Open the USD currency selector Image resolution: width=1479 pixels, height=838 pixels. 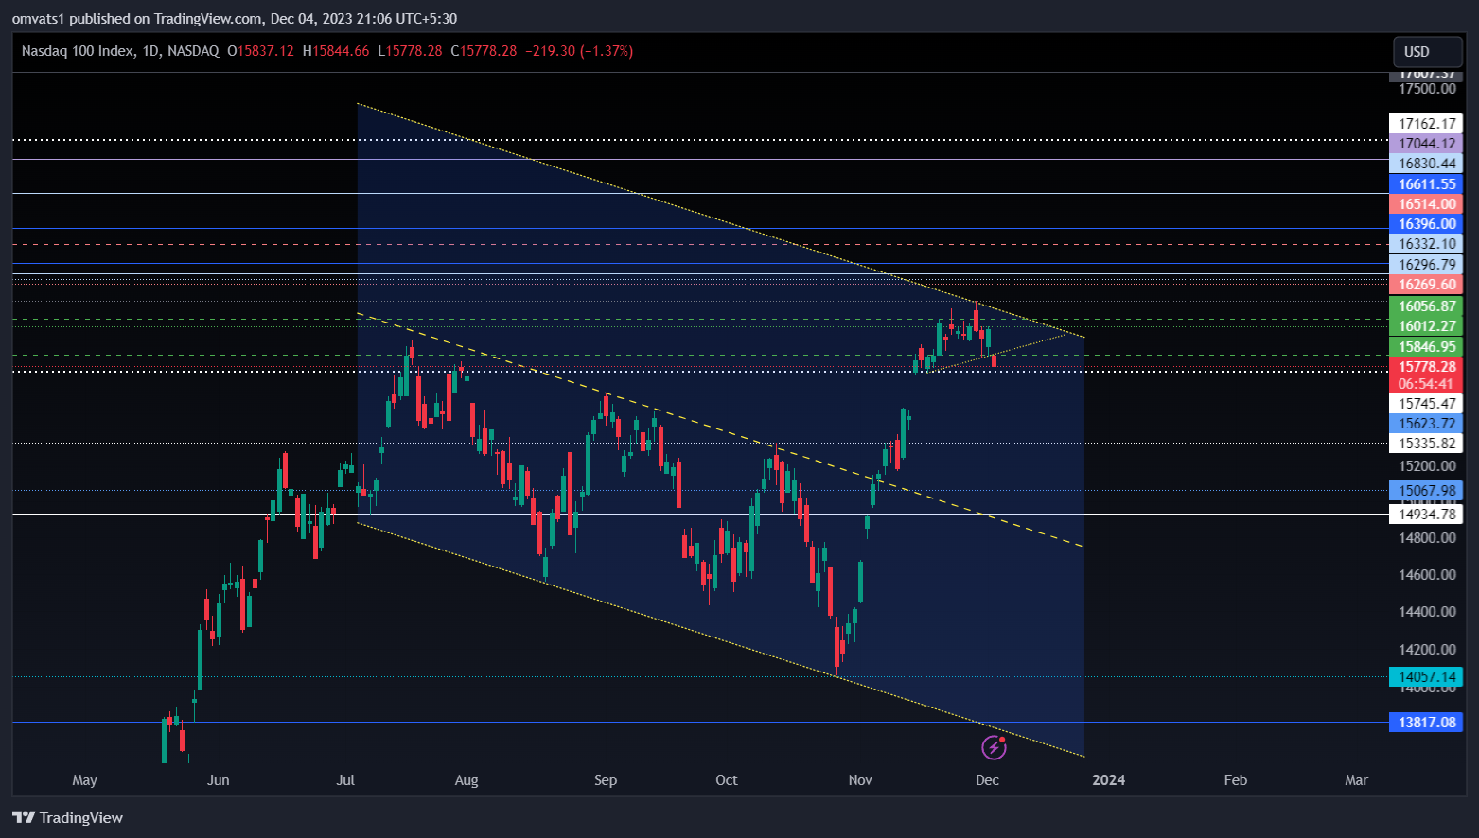[x=1428, y=52]
